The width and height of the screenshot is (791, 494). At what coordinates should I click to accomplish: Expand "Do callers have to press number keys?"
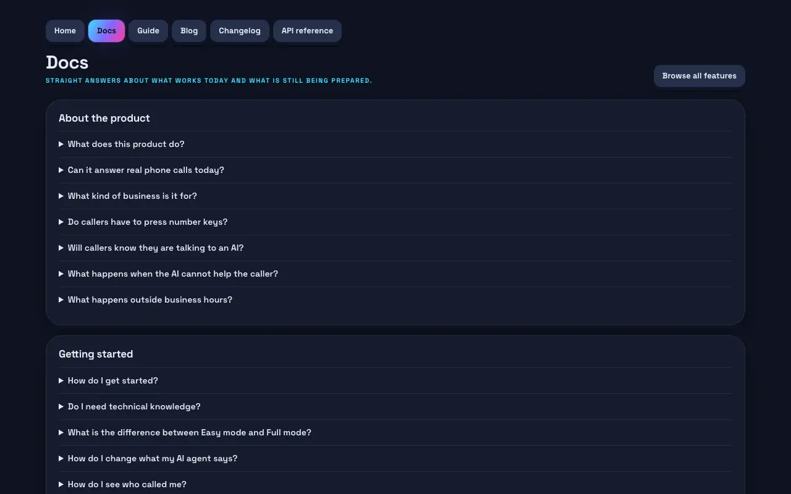[395, 222]
